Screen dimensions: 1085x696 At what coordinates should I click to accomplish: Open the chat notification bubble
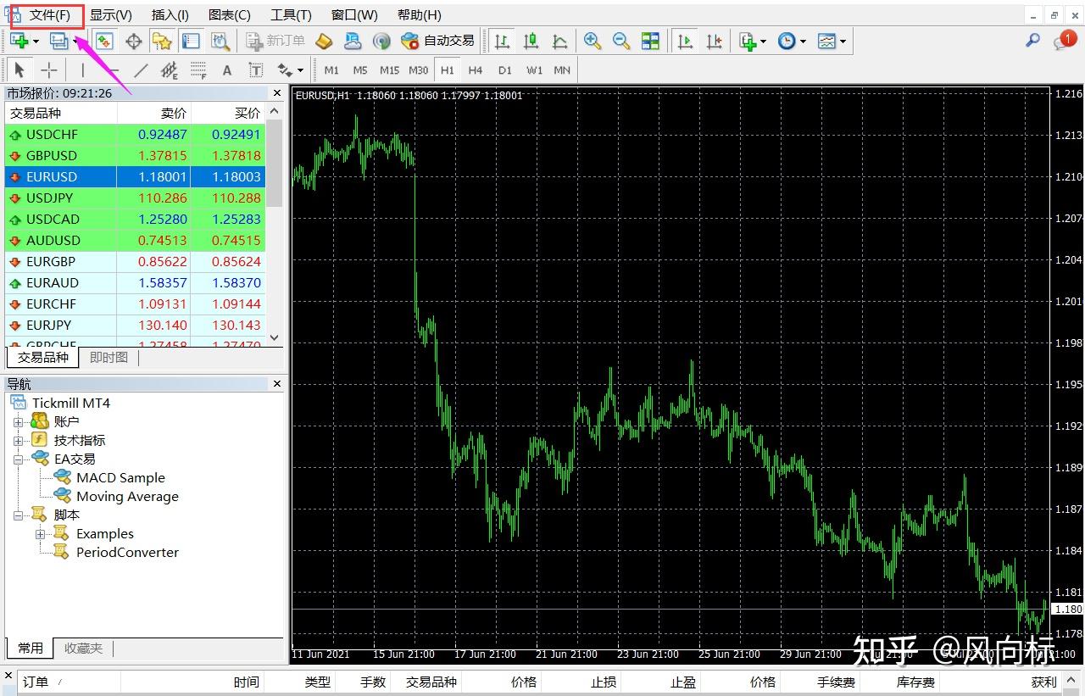click(x=1064, y=40)
